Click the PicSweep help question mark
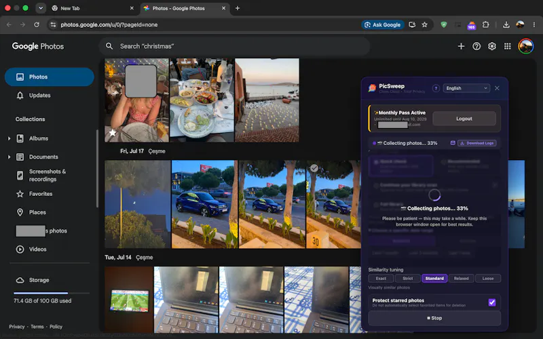Viewport: 543px width, 339px height. (x=436, y=88)
